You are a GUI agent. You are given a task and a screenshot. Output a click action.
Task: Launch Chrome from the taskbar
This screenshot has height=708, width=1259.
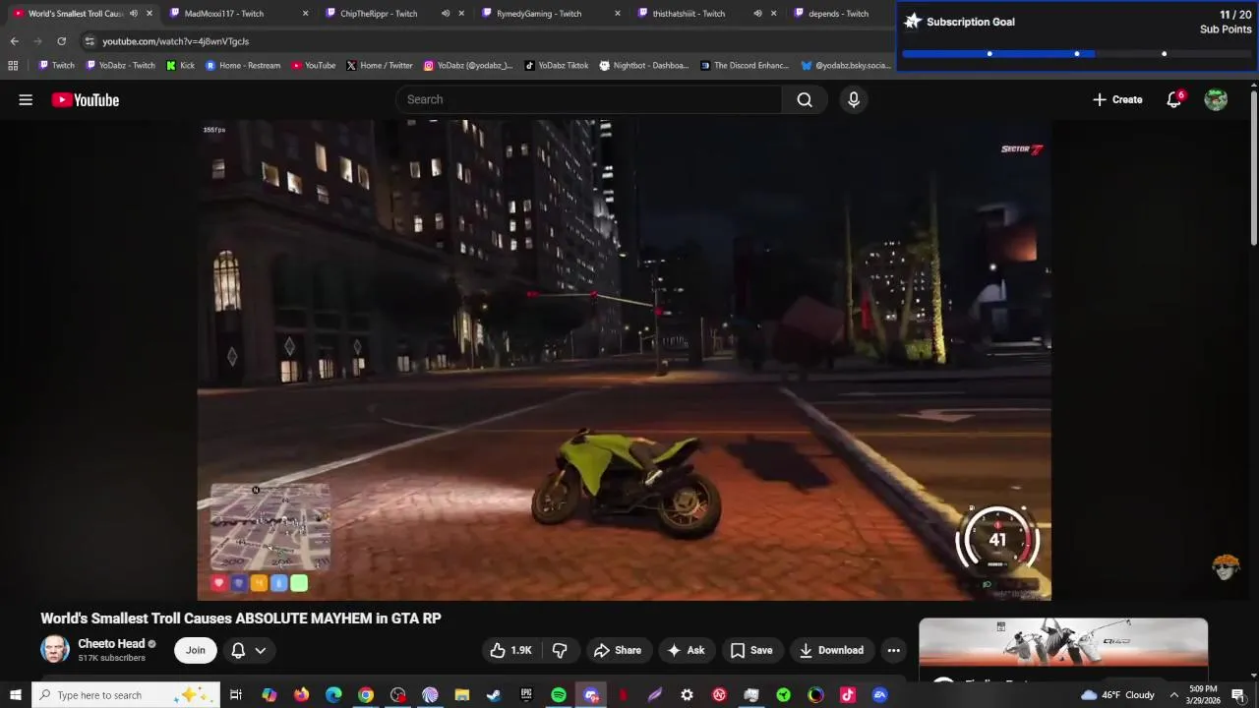[366, 695]
